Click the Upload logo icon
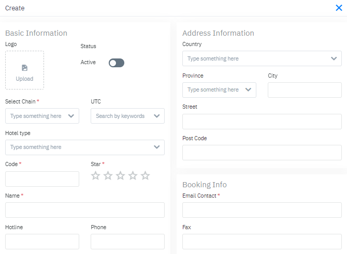The image size is (347, 254). [24, 68]
